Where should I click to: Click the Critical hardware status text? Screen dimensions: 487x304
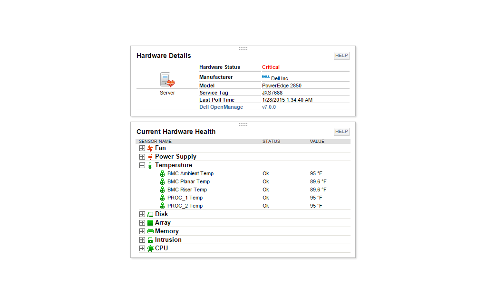click(x=271, y=67)
